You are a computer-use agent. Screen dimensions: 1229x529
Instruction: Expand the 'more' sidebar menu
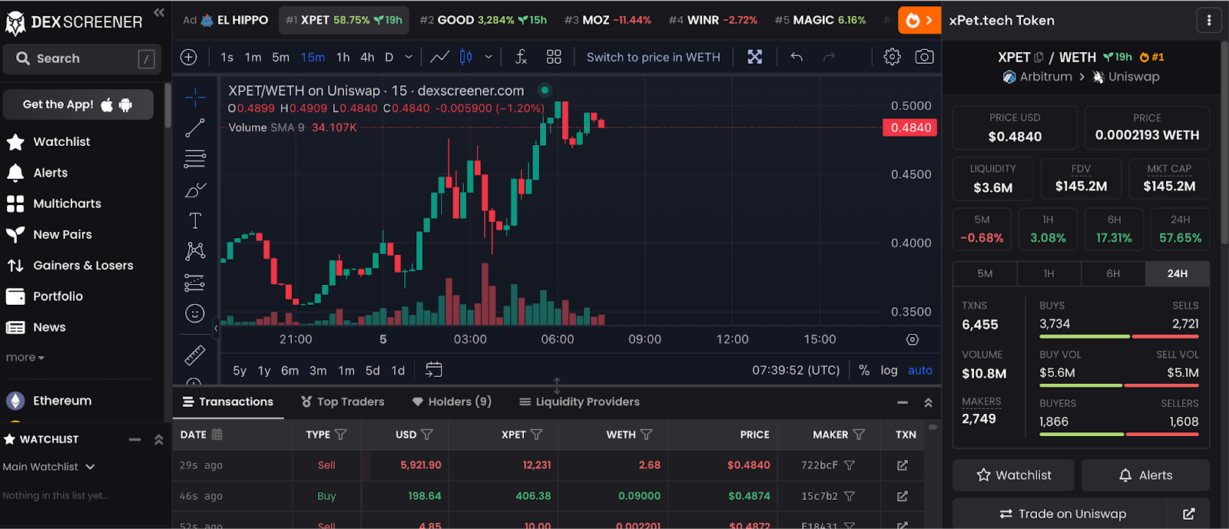[25, 358]
